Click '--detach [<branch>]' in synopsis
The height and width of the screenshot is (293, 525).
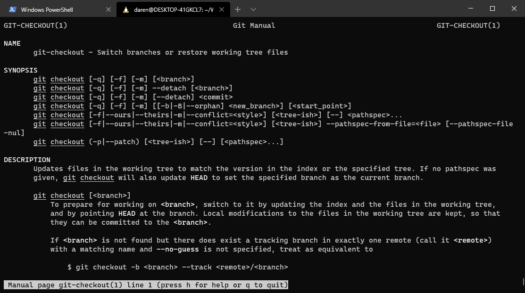pos(192,88)
